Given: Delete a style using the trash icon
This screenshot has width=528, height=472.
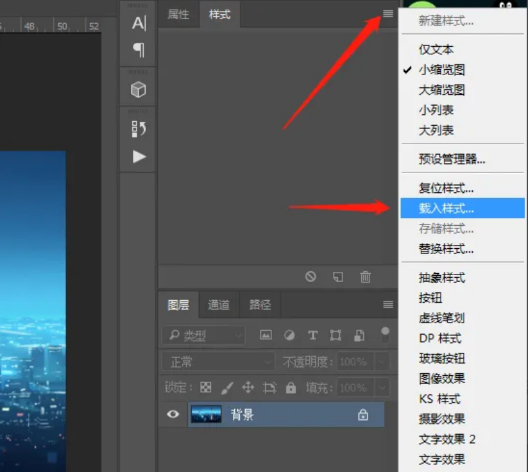Looking at the screenshot, I should tap(365, 276).
